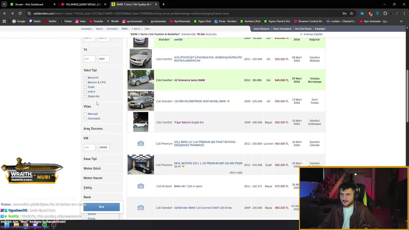
Task: Open Triger Bakımlı Düşük Km listing
Action: 189,122
